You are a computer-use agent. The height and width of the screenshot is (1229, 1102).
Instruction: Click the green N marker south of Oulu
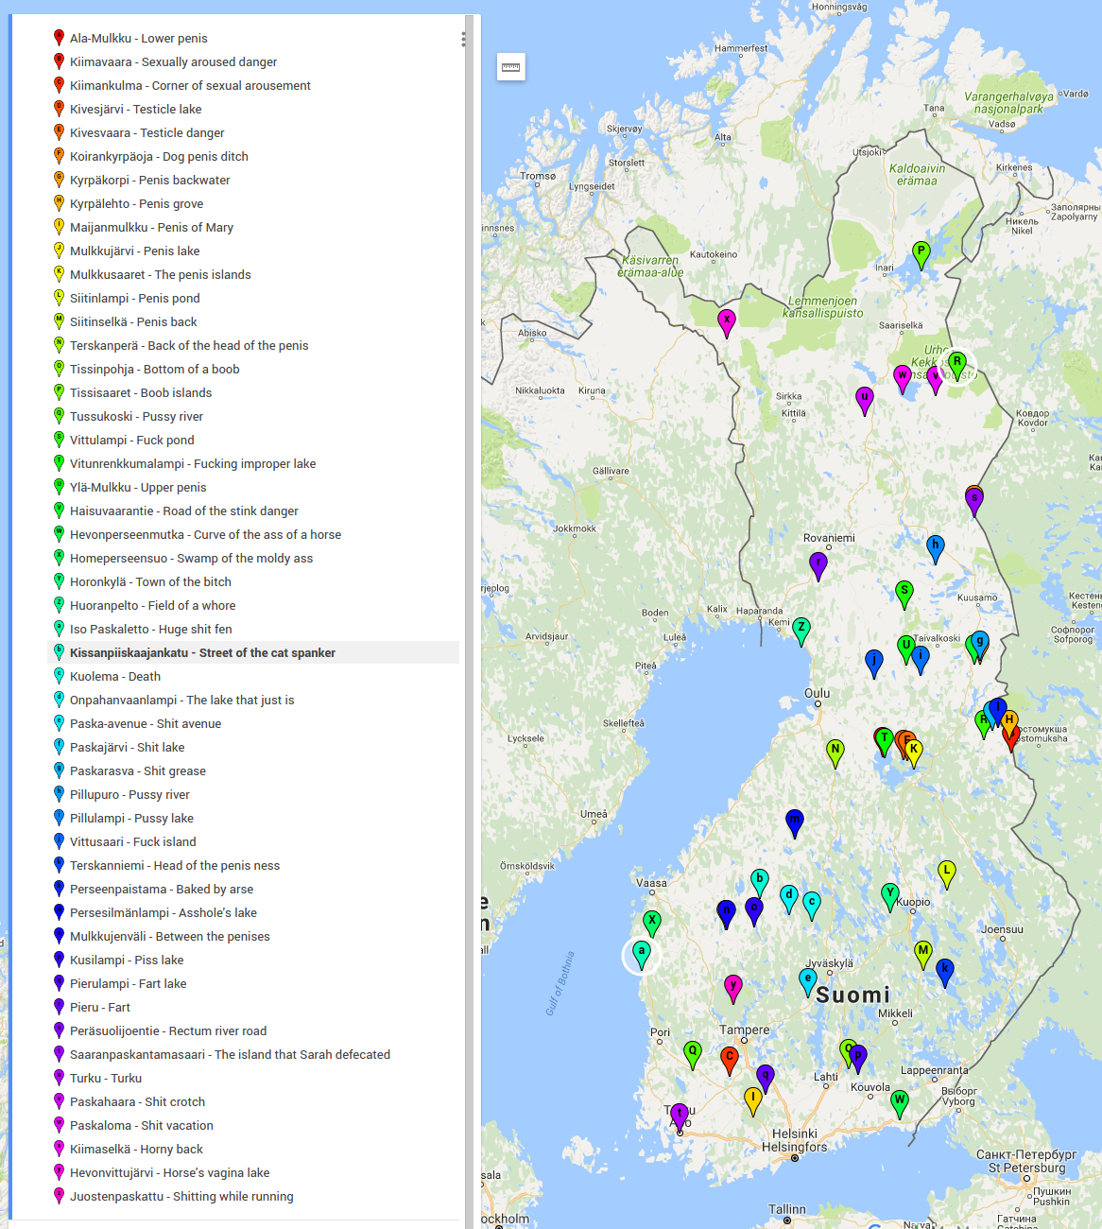[x=835, y=753]
